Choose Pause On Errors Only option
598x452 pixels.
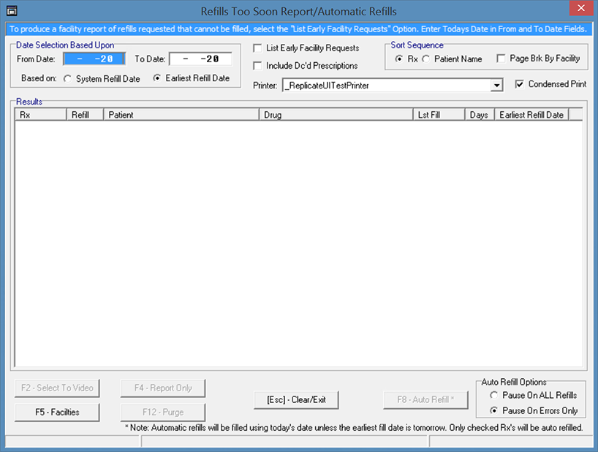(494, 411)
